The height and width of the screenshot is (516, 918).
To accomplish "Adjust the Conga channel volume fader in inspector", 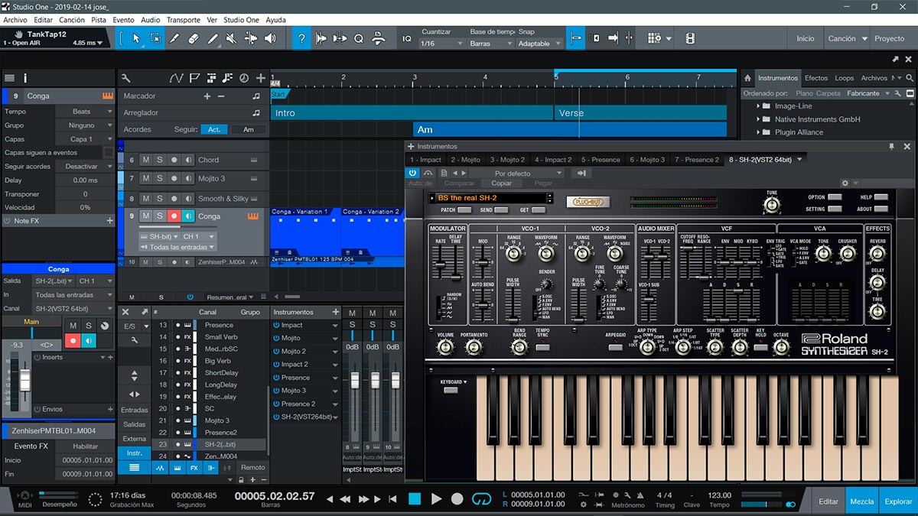I will (25, 379).
